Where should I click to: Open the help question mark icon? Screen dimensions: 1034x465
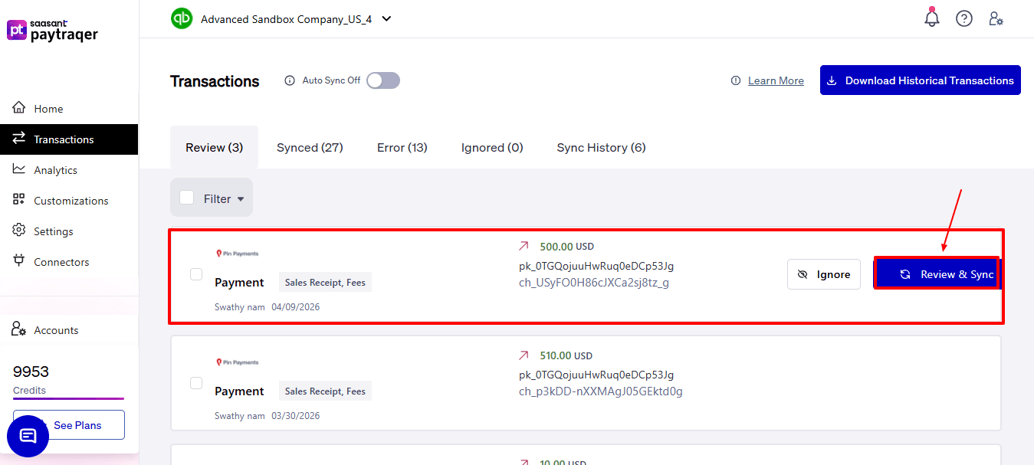pyautogui.click(x=963, y=18)
